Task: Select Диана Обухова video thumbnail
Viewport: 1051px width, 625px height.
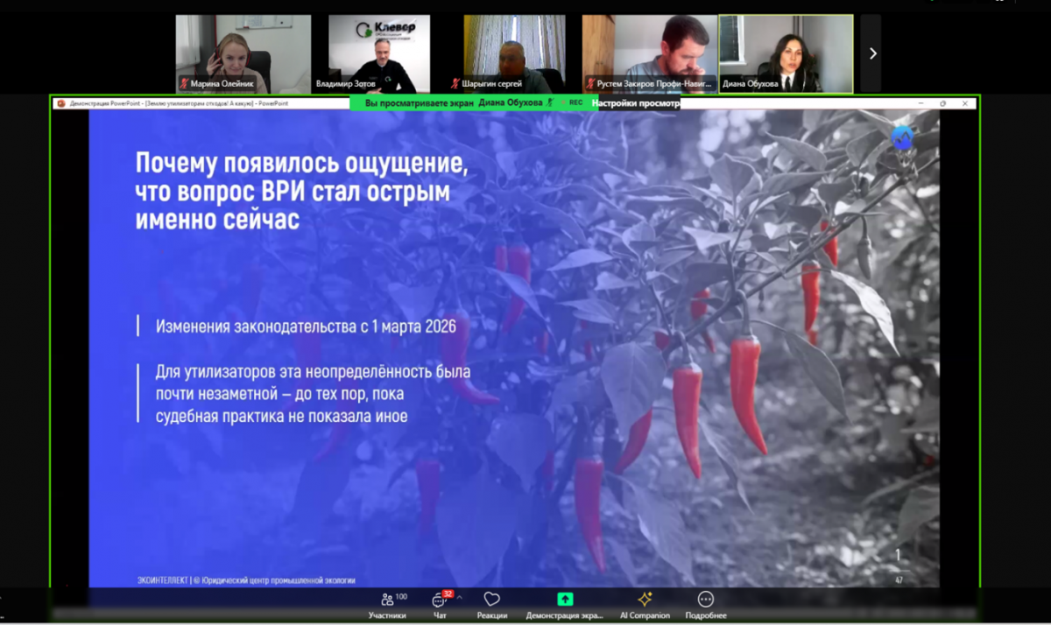Action: pos(786,53)
